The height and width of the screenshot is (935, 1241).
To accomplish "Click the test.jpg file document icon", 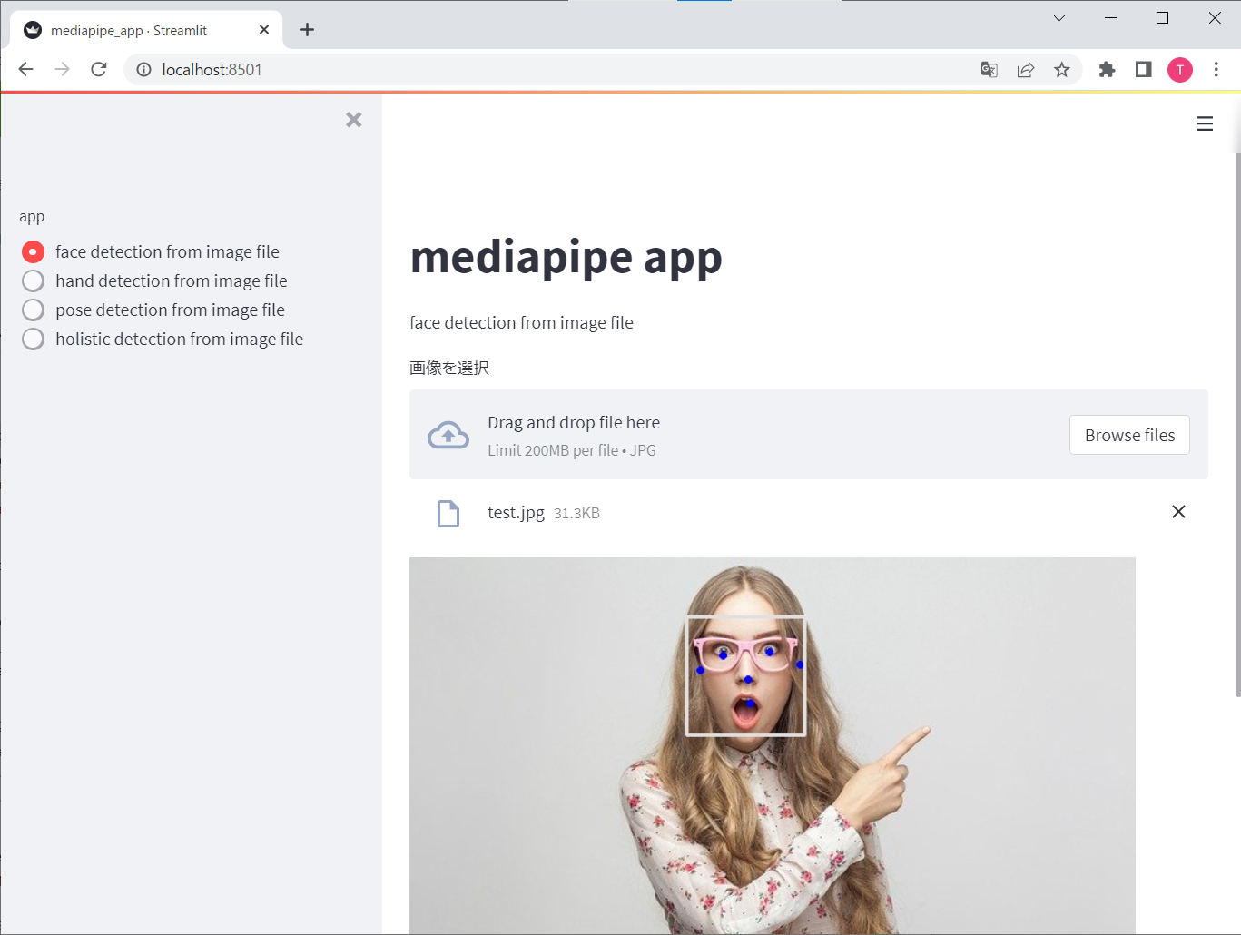I will tap(448, 513).
